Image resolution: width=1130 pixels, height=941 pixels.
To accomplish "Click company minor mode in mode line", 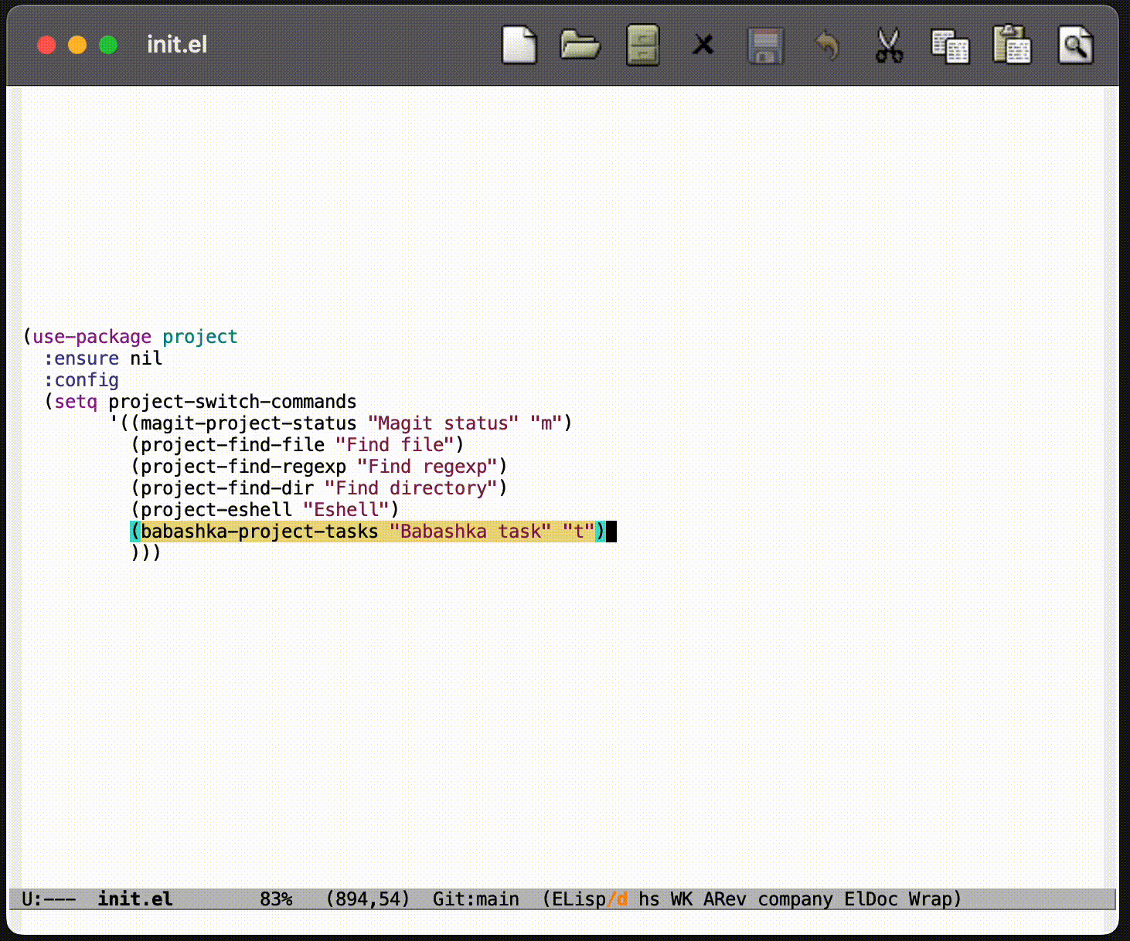I will [795, 899].
